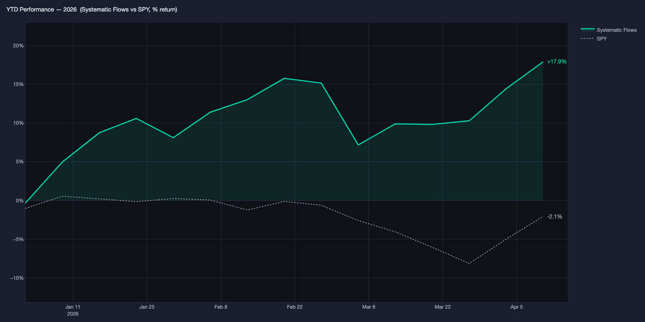Select the Mar 22 x-axis tick label
Viewport: 645px width, 322px height.
443,307
